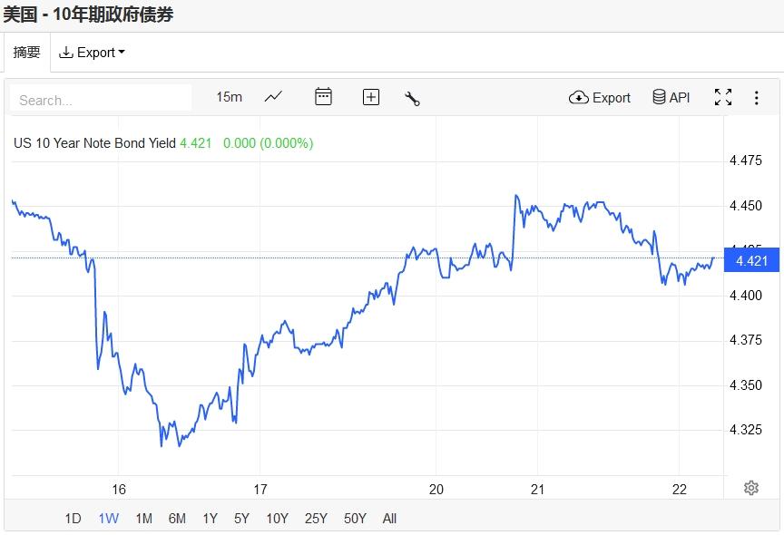Open the 15m interval selector
The image size is (784, 535).
tap(229, 97)
